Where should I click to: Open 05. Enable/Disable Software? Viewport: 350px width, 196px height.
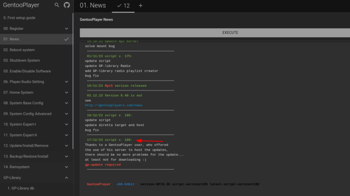[27, 71]
